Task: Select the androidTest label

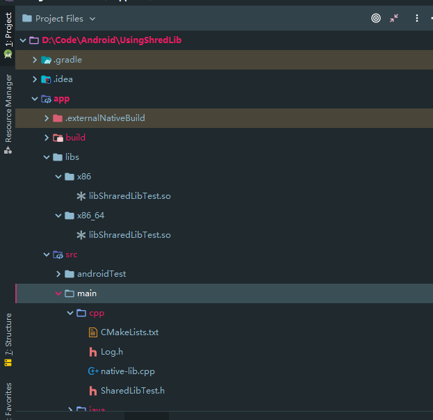Action: [x=101, y=274]
